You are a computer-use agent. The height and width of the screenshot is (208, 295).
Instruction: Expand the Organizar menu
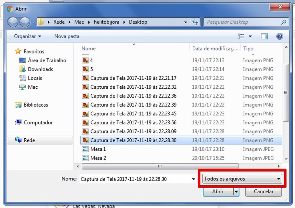click(x=28, y=36)
